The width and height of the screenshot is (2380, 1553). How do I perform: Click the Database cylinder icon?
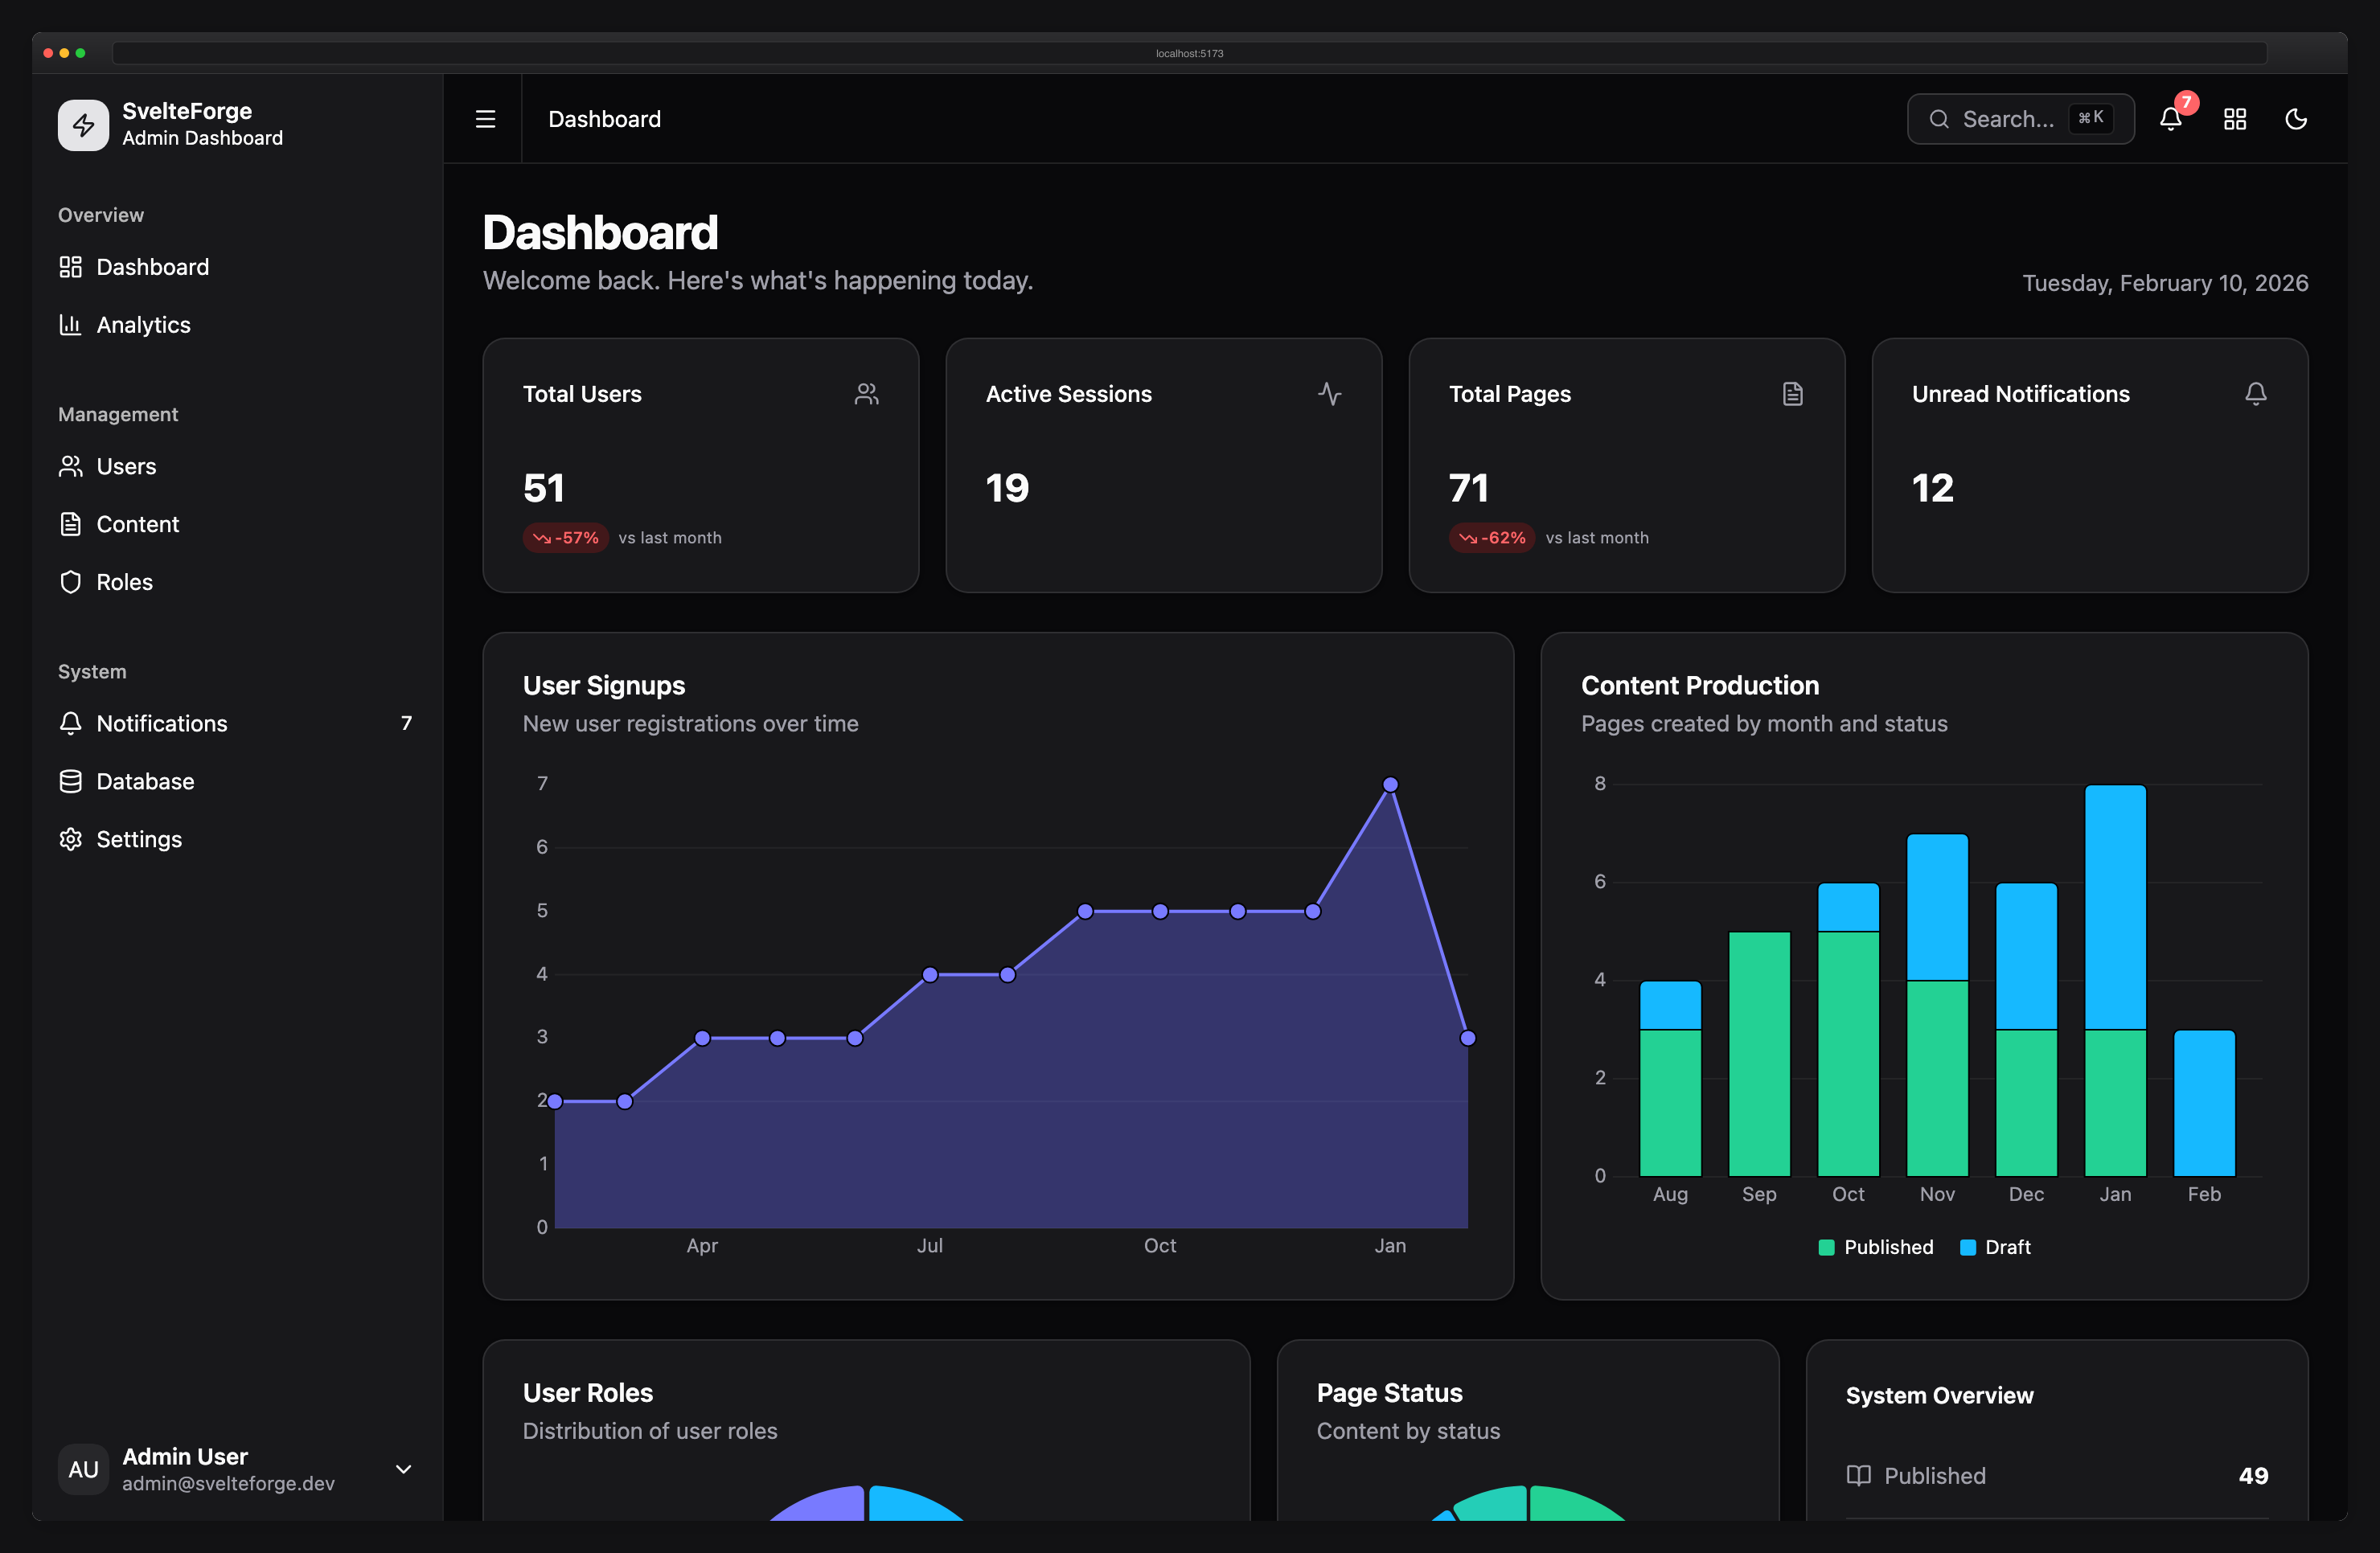[x=70, y=781]
